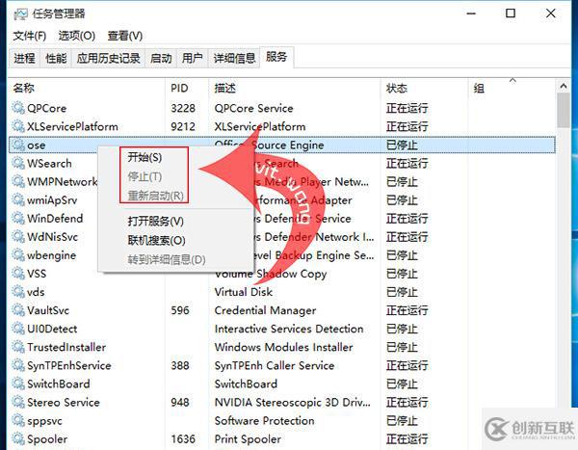Select the XLServicePlatform service name
Screen dimensions: 578x450
72,126
